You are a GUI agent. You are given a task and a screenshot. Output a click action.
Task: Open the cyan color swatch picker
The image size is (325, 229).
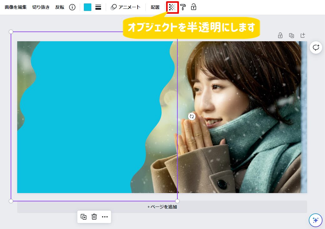[x=88, y=7]
